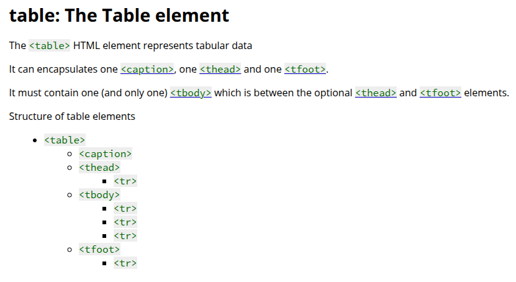516x282 pixels.
Task: Click the last <tr> under <tbody> in the list
Action: [x=125, y=236]
